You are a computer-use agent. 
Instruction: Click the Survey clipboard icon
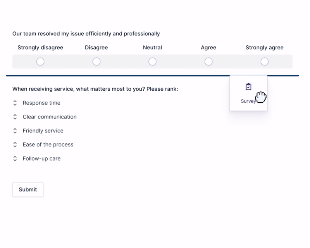(248, 87)
